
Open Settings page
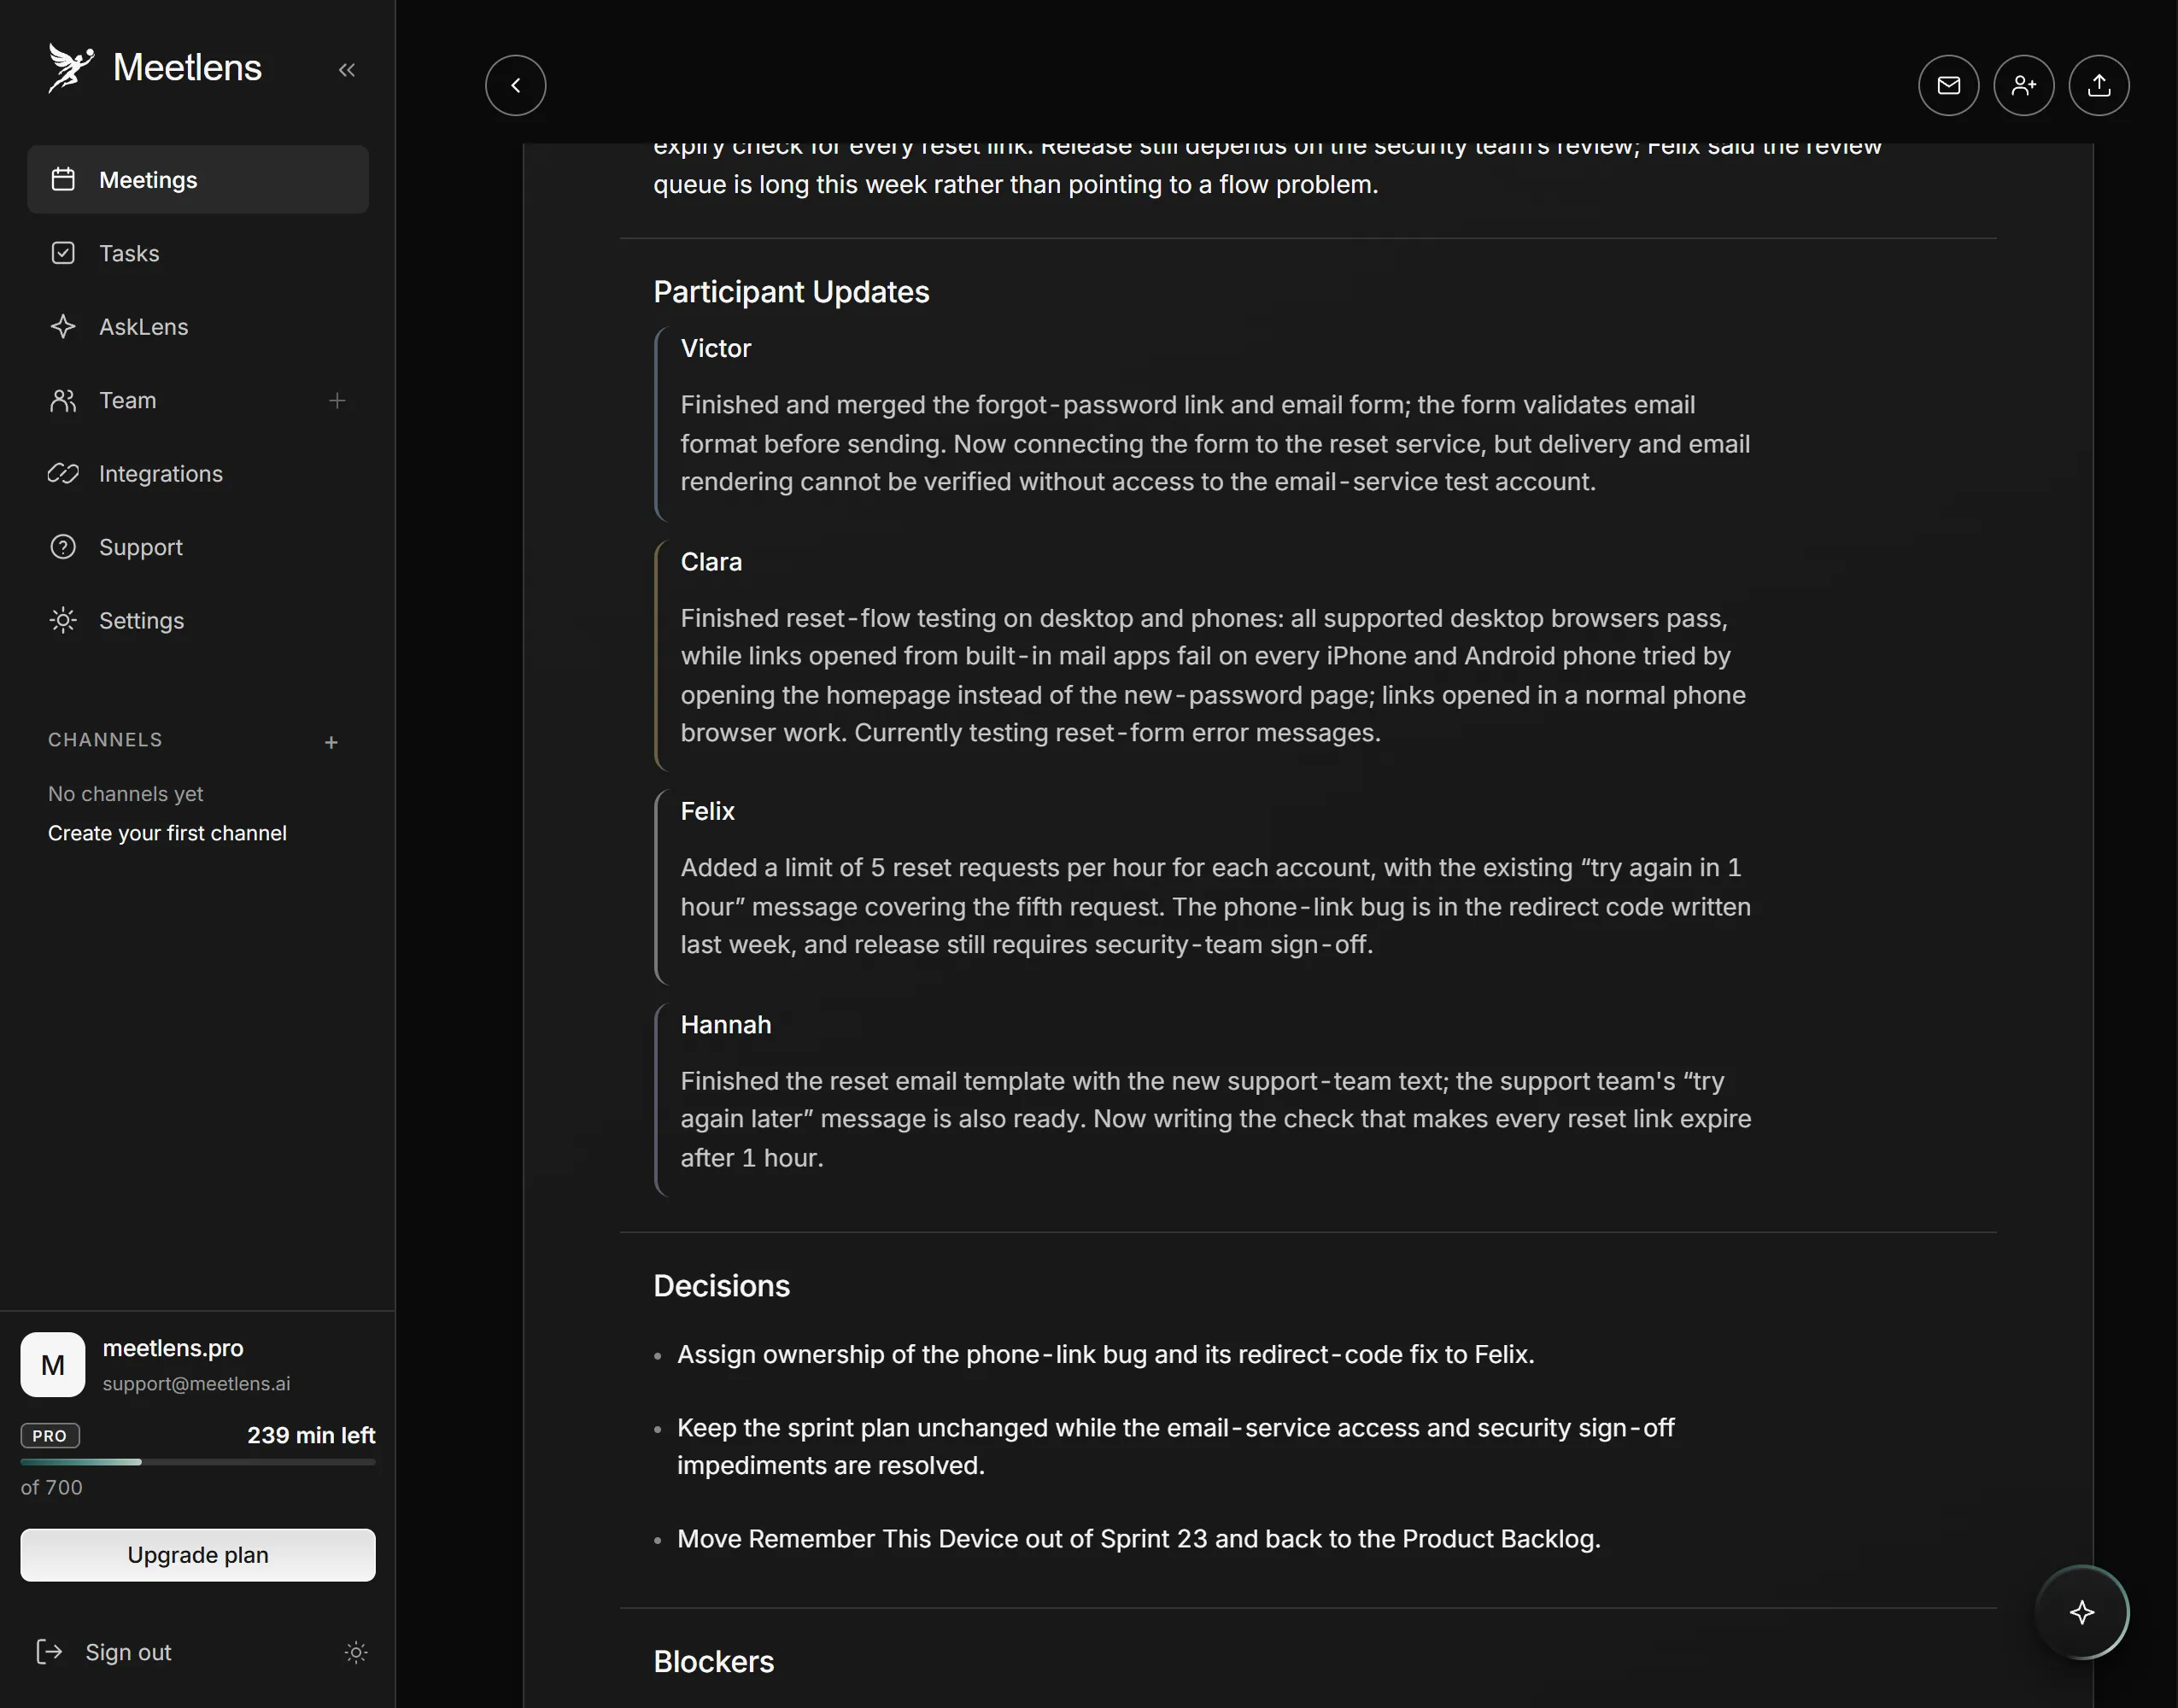[198, 621]
